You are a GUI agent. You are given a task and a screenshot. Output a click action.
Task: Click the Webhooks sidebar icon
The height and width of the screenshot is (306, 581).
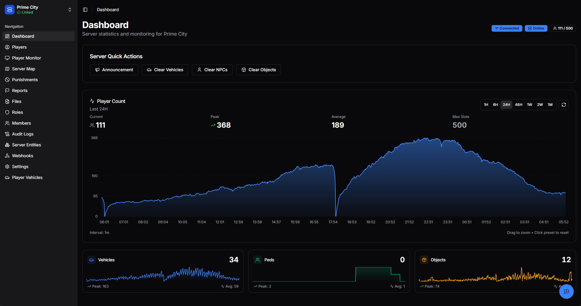pyautogui.click(x=7, y=156)
